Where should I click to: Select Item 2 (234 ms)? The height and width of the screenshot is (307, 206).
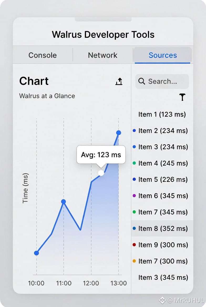[163, 131]
